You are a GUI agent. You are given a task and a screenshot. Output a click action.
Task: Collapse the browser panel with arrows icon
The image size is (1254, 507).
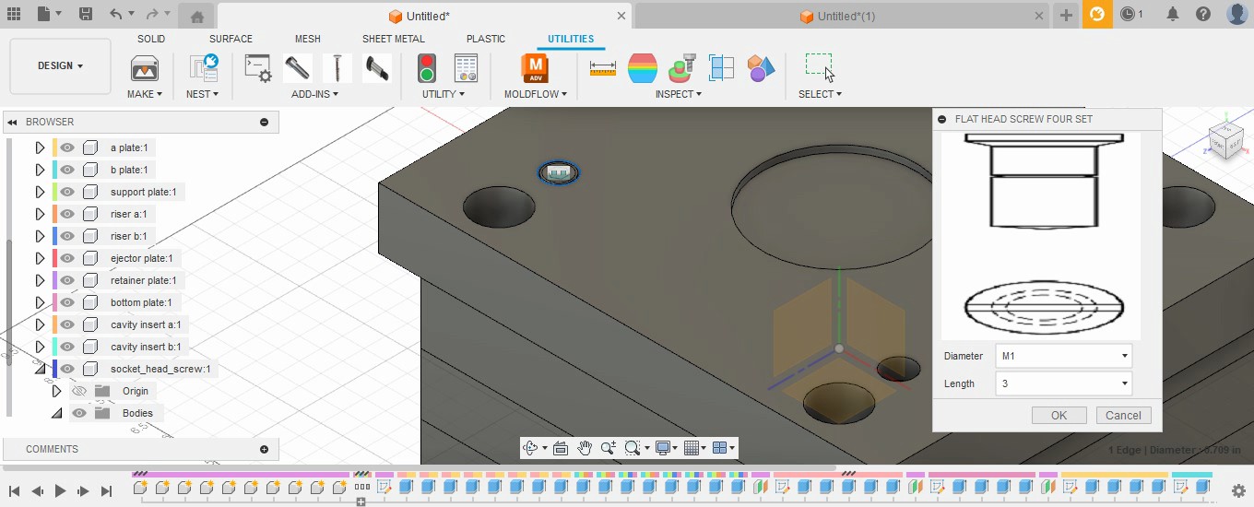point(13,123)
